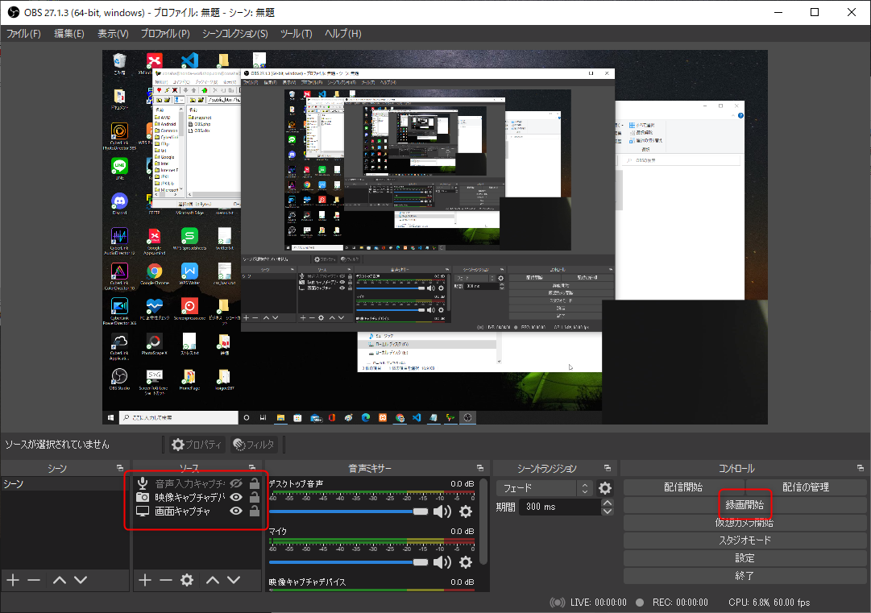
Task: Pop out the シーン dock panel
Action: click(x=120, y=468)
